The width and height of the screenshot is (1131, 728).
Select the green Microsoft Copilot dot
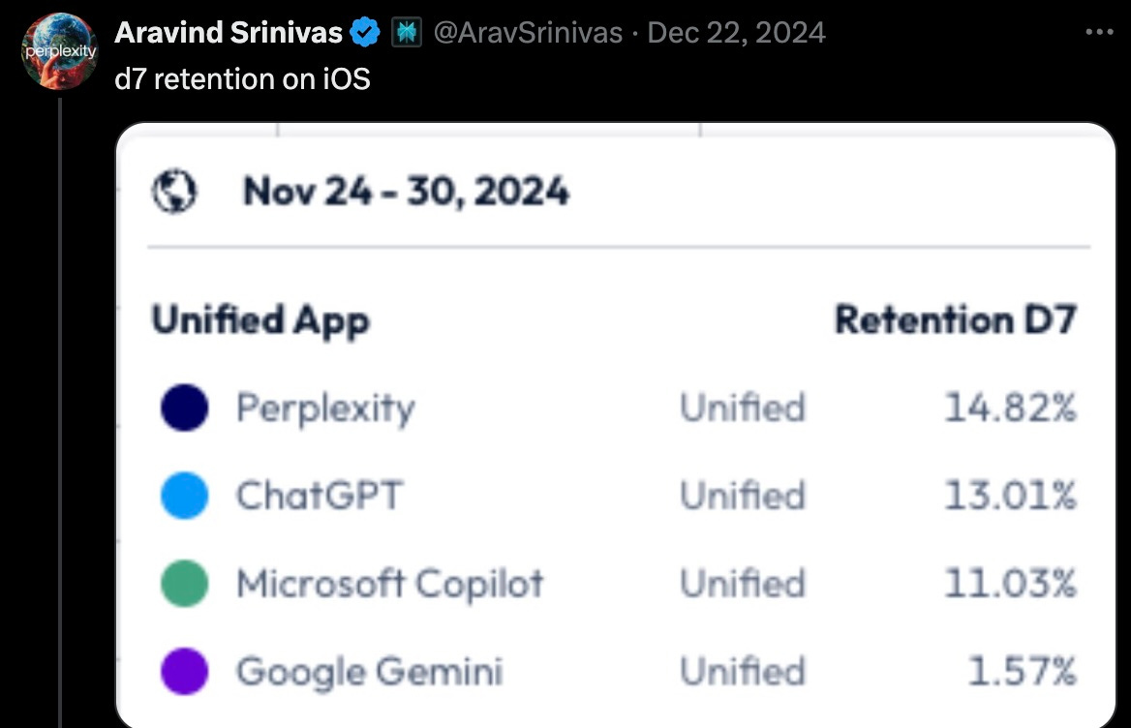185,584
